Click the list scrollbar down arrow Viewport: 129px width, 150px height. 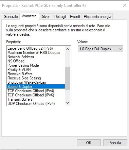pos(67,103)
